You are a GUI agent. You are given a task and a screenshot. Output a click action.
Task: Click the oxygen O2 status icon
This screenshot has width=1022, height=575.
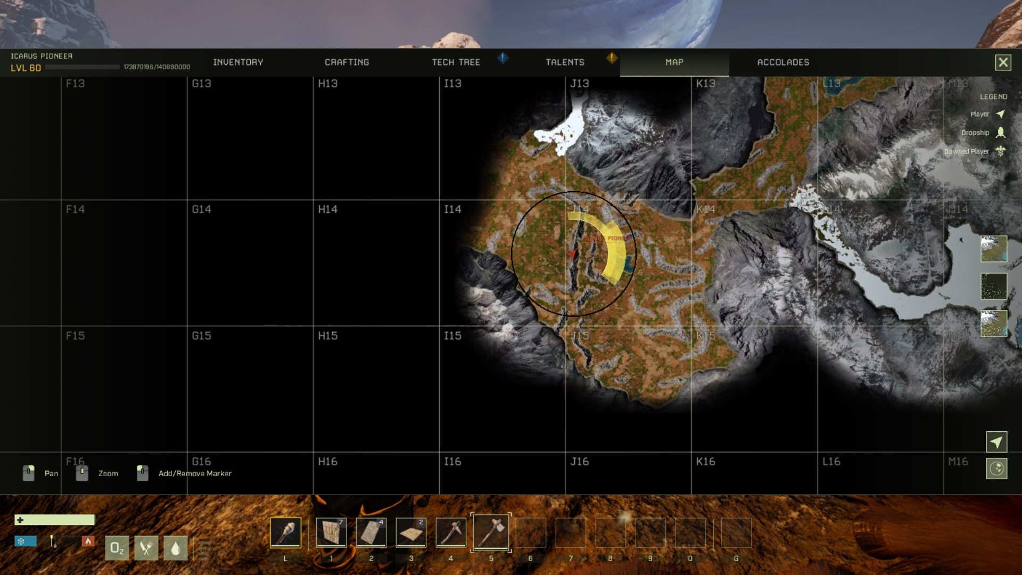coord(117,548)
